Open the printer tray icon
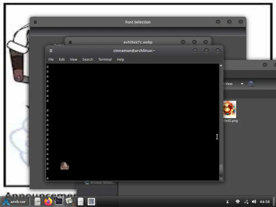Screen dimensions: 276x207 (237, 202)
